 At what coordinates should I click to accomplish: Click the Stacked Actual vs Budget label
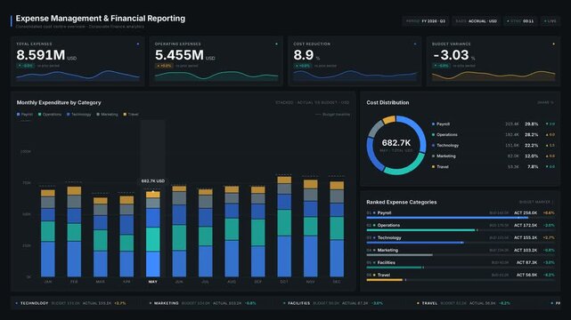(x=312, y=102)
